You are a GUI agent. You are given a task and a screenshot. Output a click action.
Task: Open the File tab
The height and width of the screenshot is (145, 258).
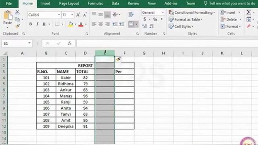[x=9, y=4]
